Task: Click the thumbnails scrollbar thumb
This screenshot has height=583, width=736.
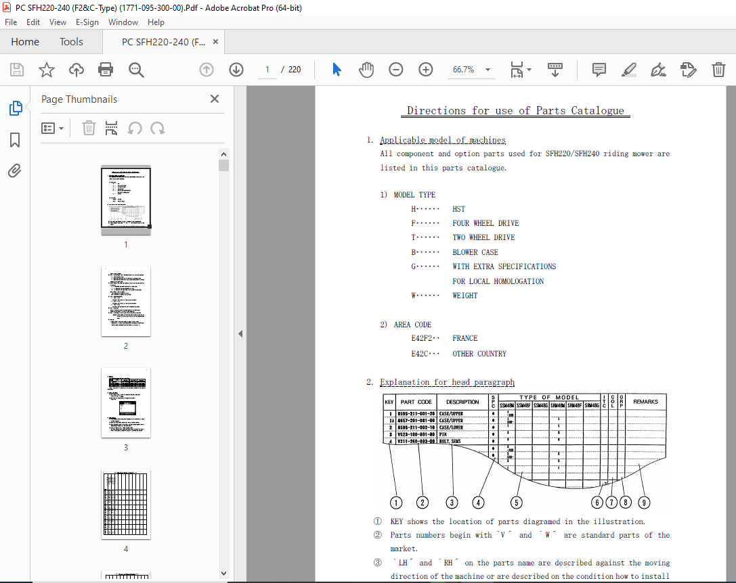Action: coord(224,166)
